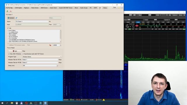Select the 80M band button
Viewport: 187px width, 105px height.
click(133, 22)
